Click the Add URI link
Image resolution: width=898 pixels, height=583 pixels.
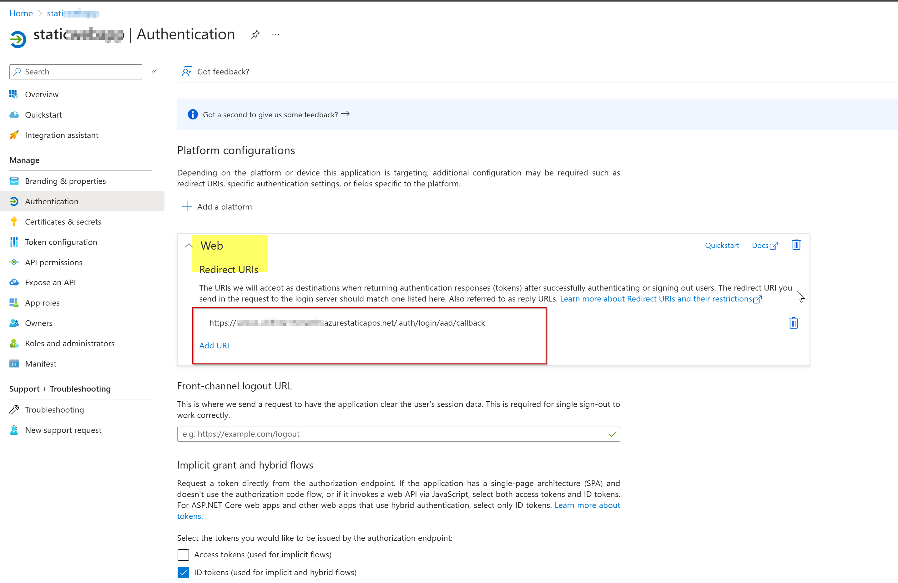click(x=214, y=346)
